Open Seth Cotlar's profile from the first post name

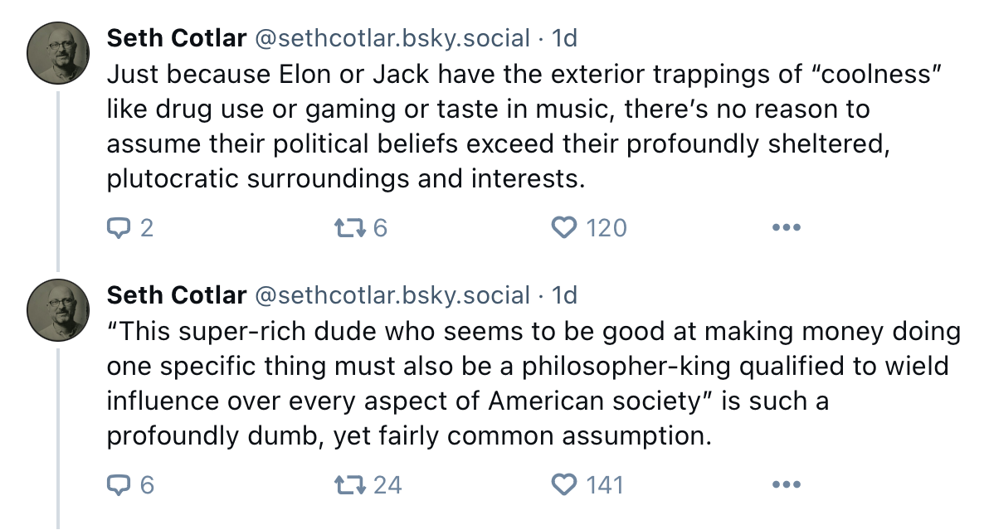pyautogui.click(x=177, y=38)
